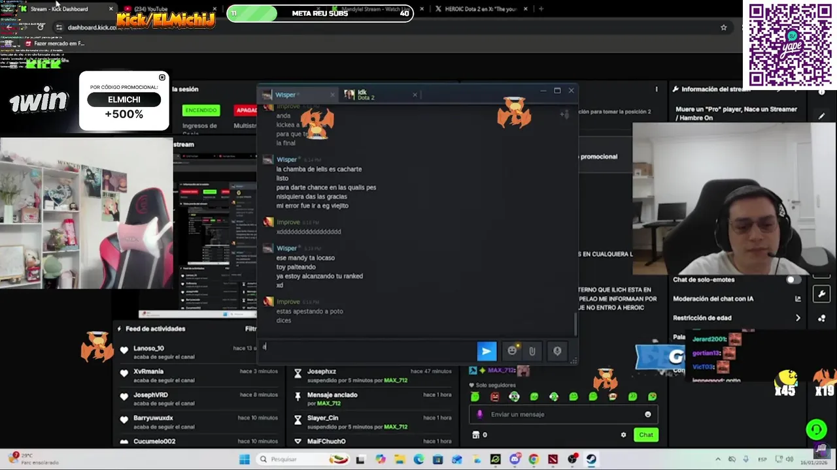
Task: Open Moderación del chat con IA settings
Action: click(798, 299)
